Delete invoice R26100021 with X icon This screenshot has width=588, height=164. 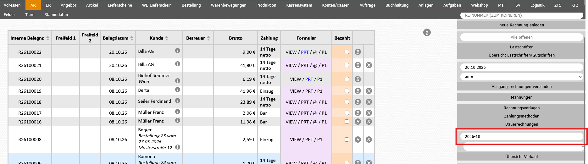click(369, 65)
